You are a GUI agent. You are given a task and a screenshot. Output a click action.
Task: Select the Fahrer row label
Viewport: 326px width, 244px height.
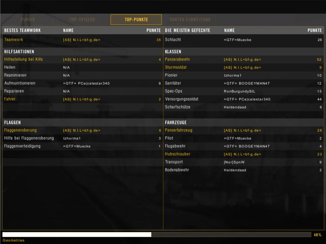(10, 99)
